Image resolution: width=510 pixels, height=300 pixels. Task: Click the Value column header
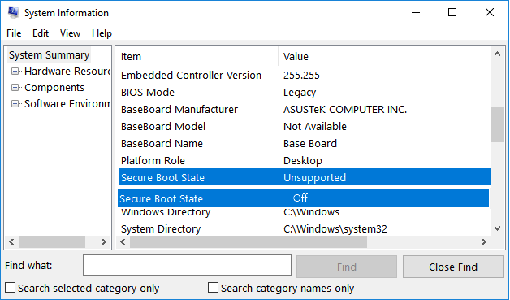(385, 56)
